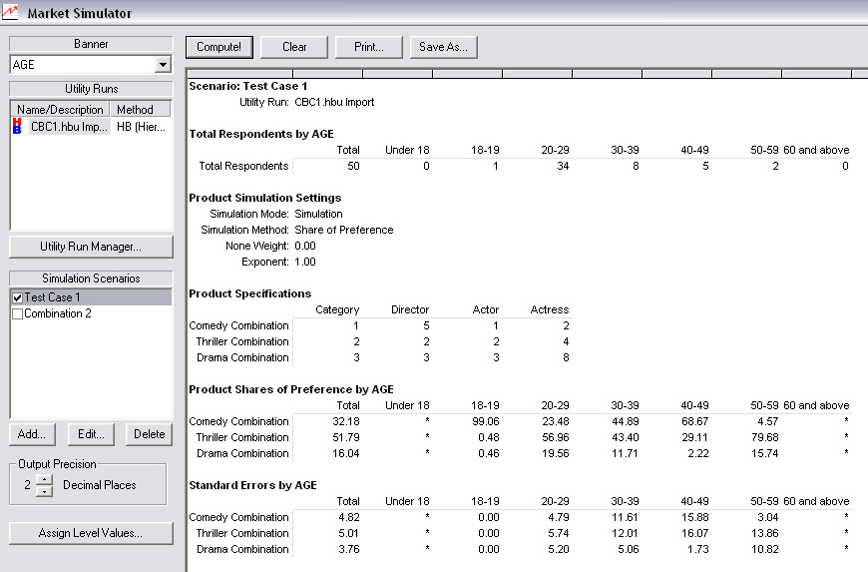The height and width of the screenshot is (572, 868).
Task: Select the Combination 2 scenario label
Action: tap(58, 314)
